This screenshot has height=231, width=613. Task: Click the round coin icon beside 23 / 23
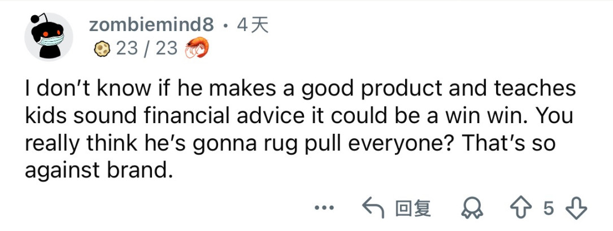102,49
